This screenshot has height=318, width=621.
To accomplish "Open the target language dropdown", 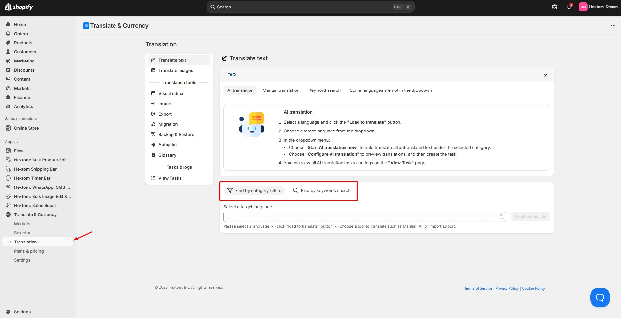I will coord(364,217).
